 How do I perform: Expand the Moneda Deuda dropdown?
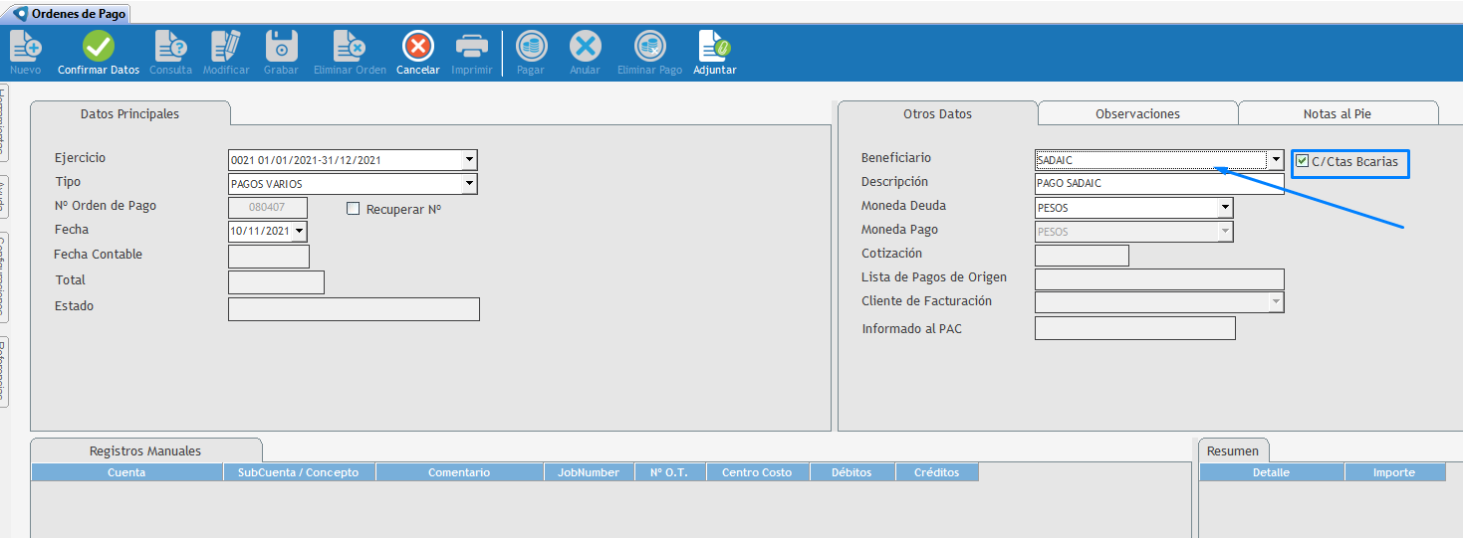[1225, 208]
